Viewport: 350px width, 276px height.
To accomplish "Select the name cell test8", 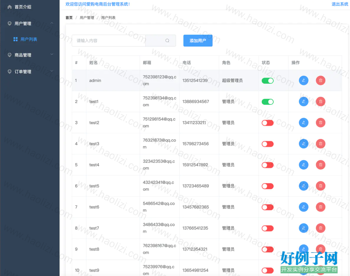I will point(94,249).
